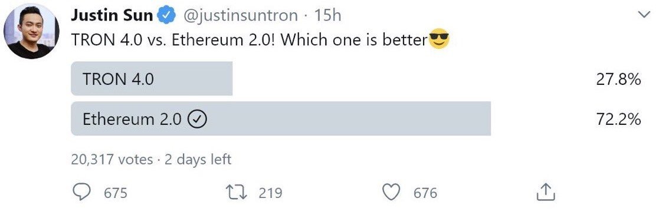
Task: Open the @justinsuntron handle link
Action: 240,16
